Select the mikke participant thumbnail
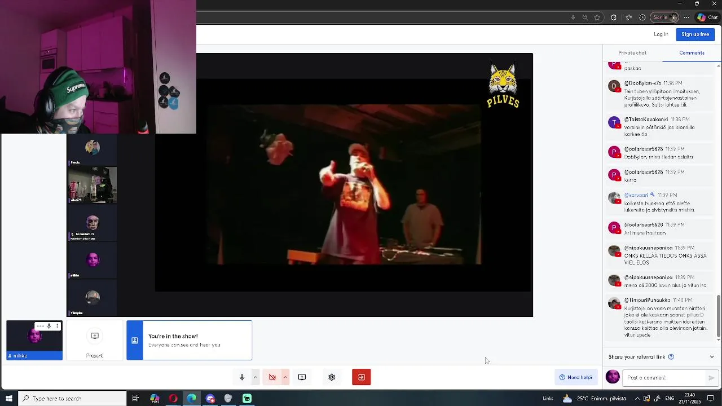The height and width of the screenshot is (406, 722). click(34, 341)
